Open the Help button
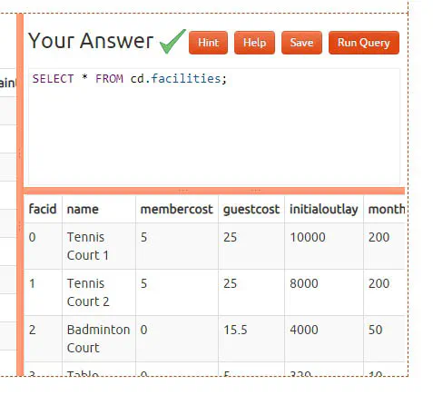Screen dimensions: 433x395 click(254, 43)
